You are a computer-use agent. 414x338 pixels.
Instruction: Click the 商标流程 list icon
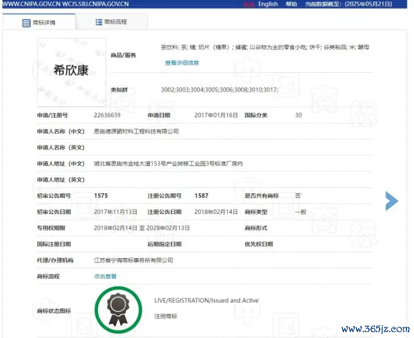[99, 22]
